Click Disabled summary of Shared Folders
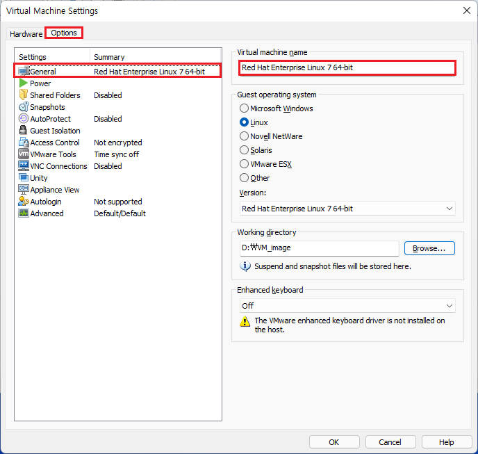The width and height of the screenshot is (478, 454). coord(108,95)
